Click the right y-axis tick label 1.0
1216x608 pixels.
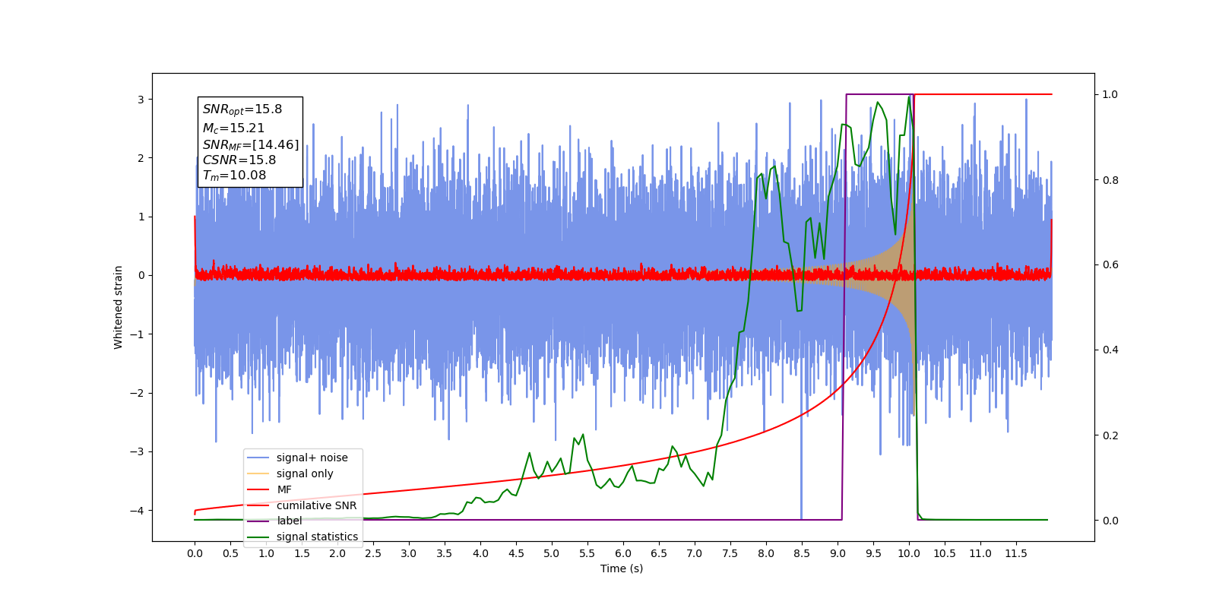pyautogui.click(x=1110, y=95)
